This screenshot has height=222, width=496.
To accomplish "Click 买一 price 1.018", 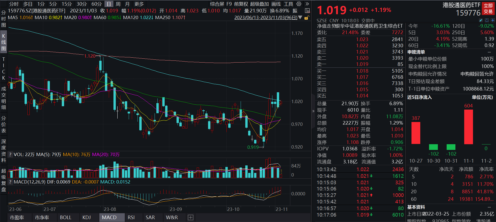I will click(x=362, y=71).
